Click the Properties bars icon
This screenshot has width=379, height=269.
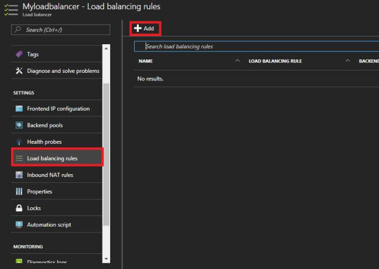click(x=19, y=192)
